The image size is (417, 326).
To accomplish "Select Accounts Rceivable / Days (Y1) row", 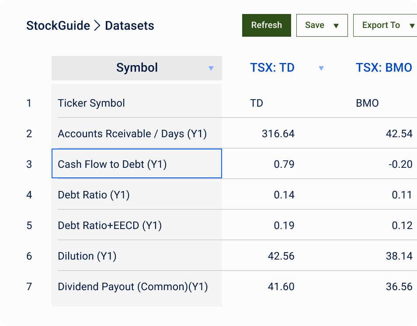I will (132, 134).
